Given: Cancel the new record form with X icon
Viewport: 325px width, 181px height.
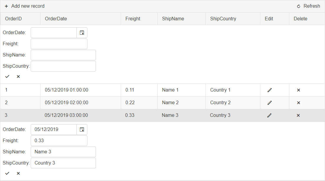Looking at the screenshot, I should pos(18,77).
